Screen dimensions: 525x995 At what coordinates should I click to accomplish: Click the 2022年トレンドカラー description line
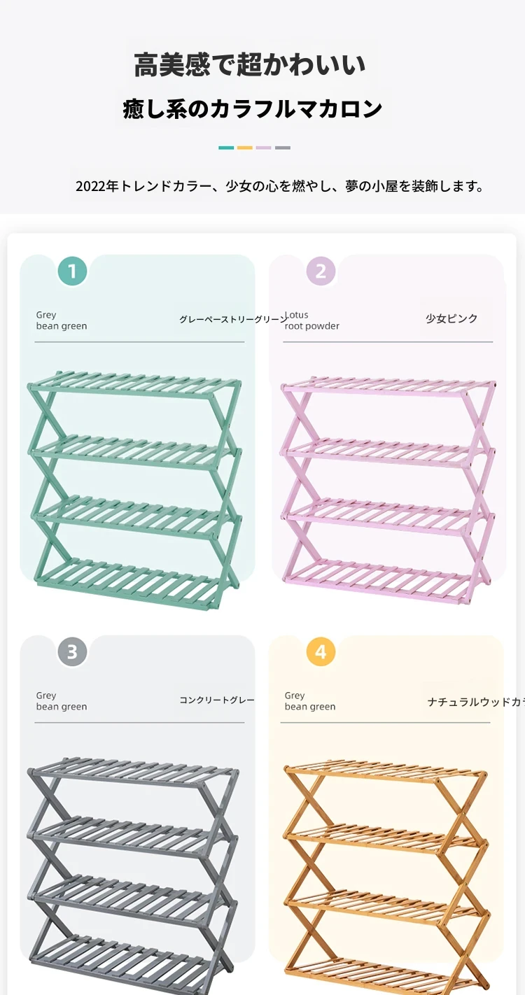pyautogui.click(x=279, y=187)
